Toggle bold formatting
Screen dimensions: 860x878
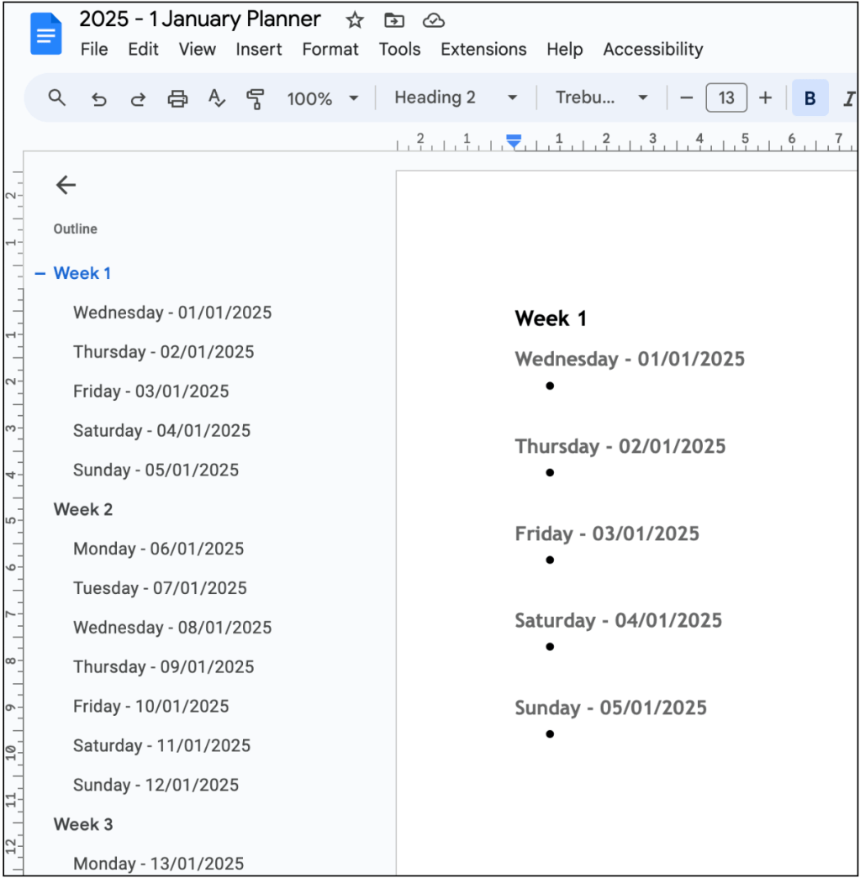[x=810, y=98]
